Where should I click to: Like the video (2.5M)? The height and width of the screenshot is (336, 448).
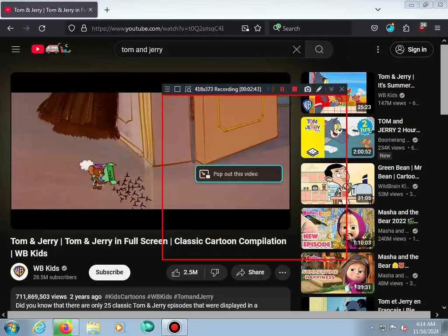coord(185,273)
